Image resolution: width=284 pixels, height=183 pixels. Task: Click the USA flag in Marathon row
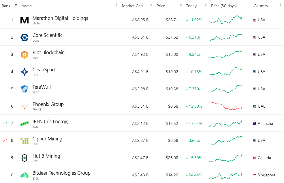[x=255, y=20]
